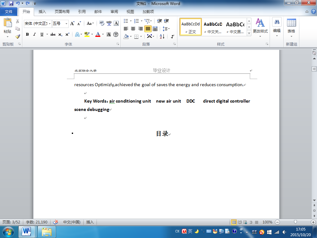Click the word count 21,190 indicator

[x=37, y=222]
